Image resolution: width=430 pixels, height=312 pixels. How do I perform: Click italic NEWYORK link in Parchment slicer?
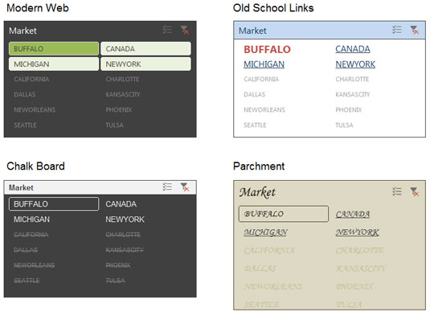(x=358, y=232)
